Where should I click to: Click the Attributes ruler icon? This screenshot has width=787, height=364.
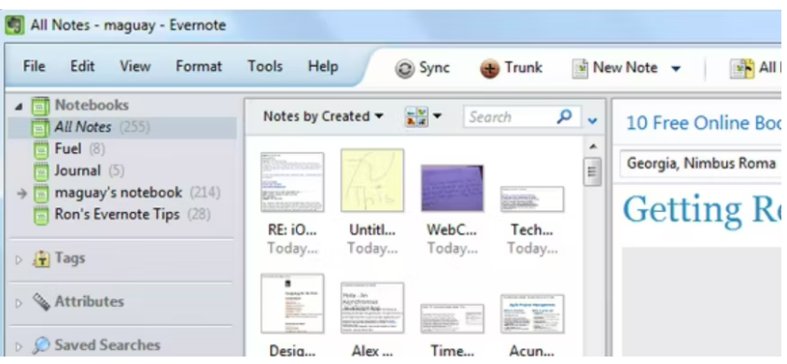[x=41, y=302]
